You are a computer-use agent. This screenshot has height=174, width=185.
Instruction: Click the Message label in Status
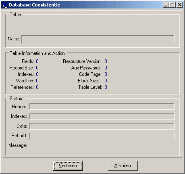tap(18, 145)
